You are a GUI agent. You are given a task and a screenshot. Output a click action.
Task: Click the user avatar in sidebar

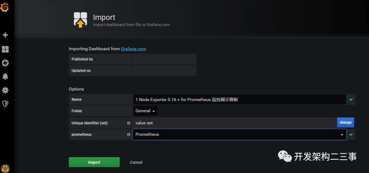point(5,168)
